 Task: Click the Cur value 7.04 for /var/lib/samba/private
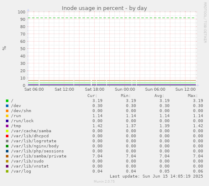pos(97,156)
